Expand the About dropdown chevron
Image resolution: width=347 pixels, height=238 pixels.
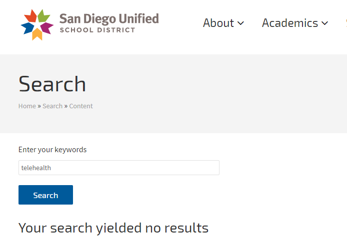coord(240,23)
